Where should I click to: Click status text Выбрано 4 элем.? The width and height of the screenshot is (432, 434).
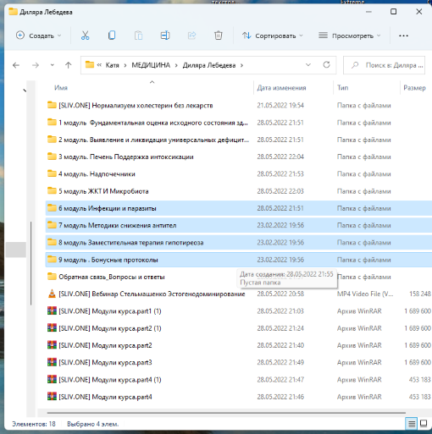[93, 424]
